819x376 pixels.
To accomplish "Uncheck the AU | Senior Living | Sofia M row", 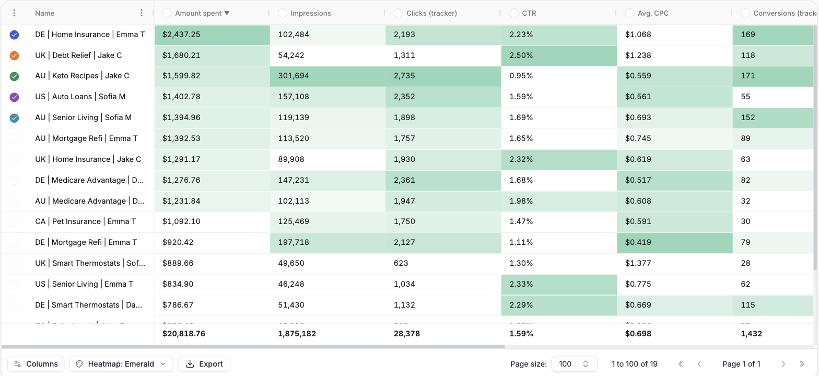I will [14, 118].
